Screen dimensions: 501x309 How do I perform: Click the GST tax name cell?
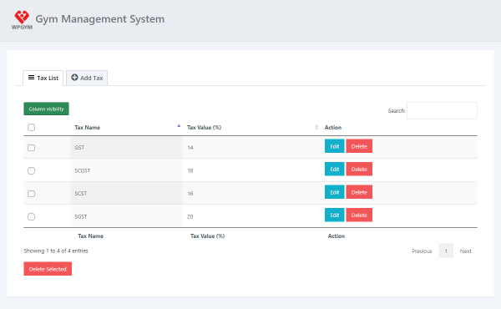click(127, 147)
